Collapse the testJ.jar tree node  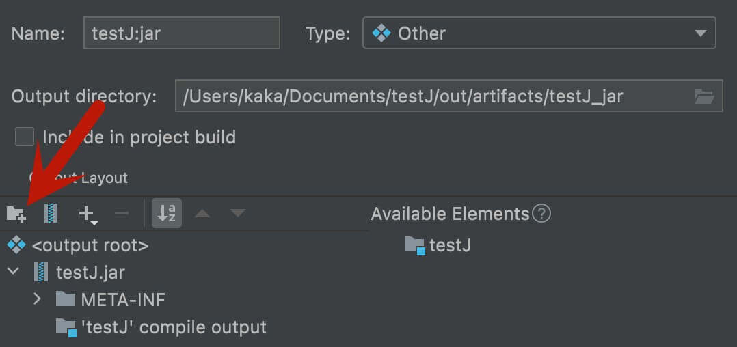[x=13, y=272]
